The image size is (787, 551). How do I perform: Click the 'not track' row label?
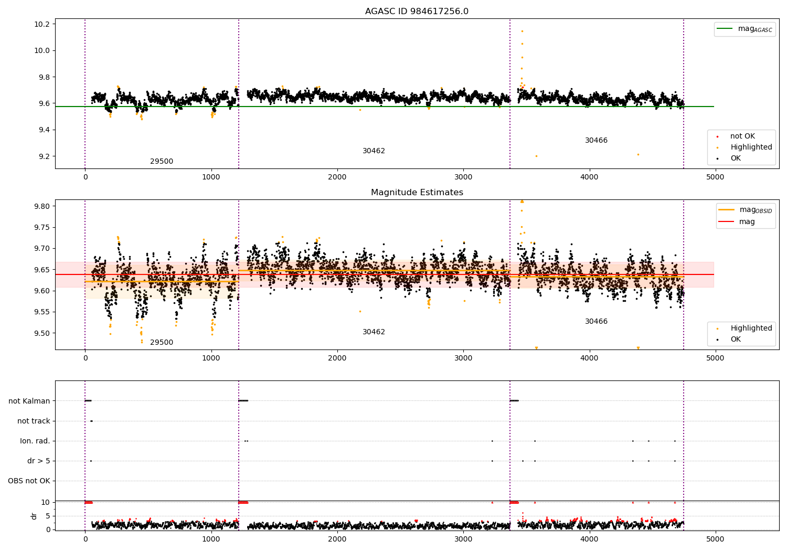pyautogui.click(x=34, y=421)
